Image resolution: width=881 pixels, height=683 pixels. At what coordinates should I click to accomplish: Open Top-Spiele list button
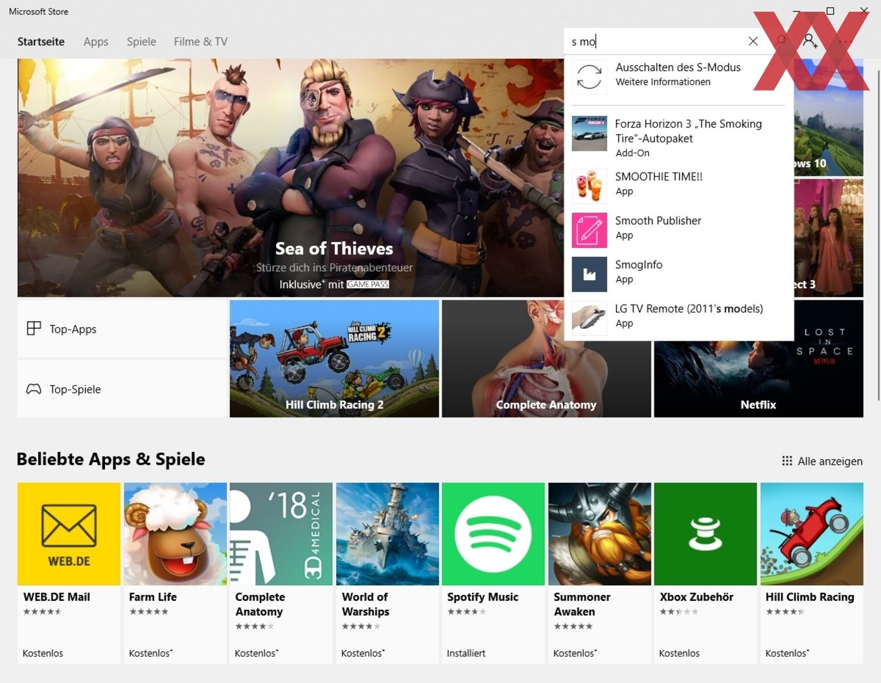122,389
